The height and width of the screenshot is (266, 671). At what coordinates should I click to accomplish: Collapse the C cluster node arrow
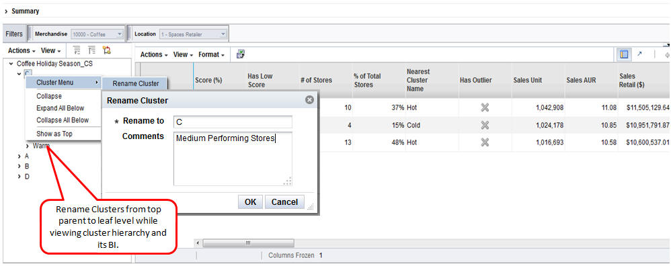click(x=19, y=74)
